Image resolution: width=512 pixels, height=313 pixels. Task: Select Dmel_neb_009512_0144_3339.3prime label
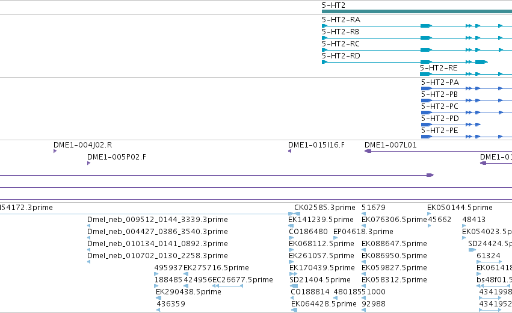(x=158, y=220)
